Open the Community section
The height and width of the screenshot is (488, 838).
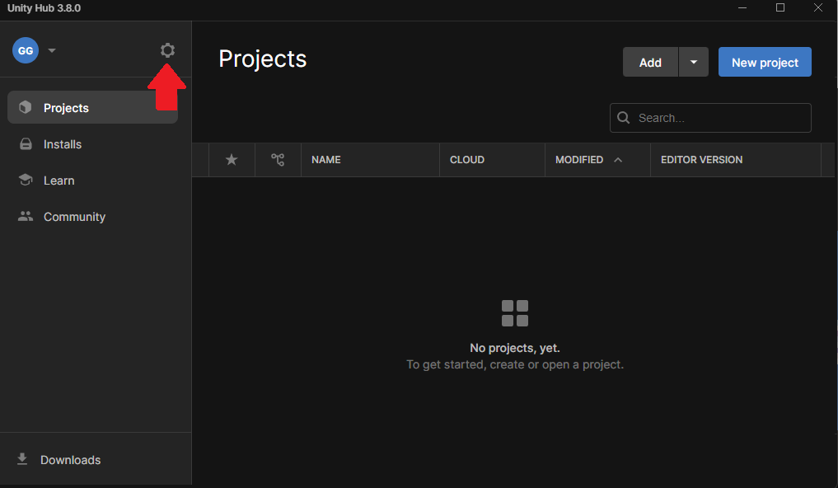[x=92, y=217]
